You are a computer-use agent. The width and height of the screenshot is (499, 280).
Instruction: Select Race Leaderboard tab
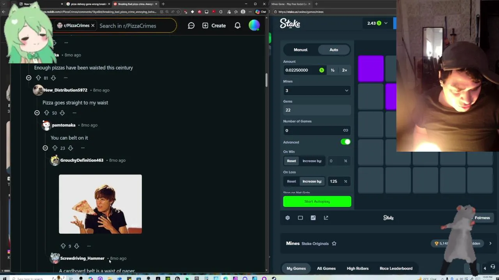coord(396,268)
